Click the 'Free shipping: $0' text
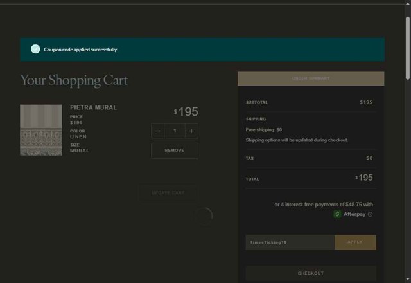Image resolution: width=411 pixels, height=283 pixels. pyautogui.click(x=264, y=130)
